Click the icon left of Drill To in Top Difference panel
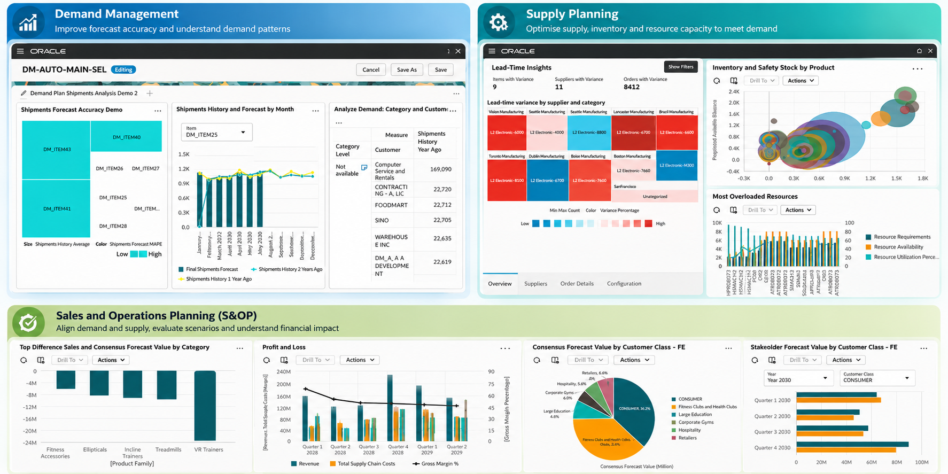This screenshot has height=474, width=948. [x=41, y=360]
